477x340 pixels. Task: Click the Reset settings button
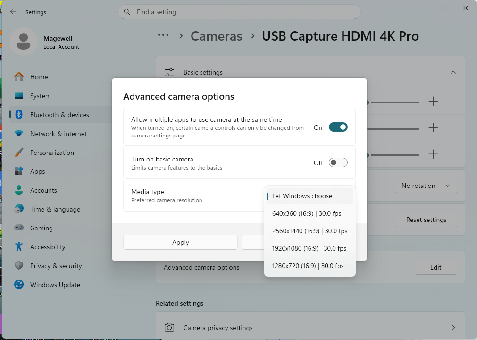(426, 220)
